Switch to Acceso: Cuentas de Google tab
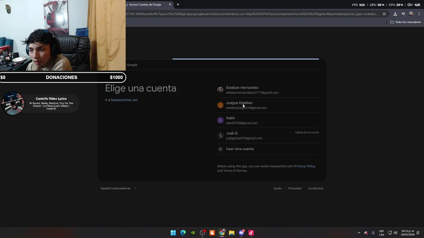The image size is (424, 238). click(146, 5)
